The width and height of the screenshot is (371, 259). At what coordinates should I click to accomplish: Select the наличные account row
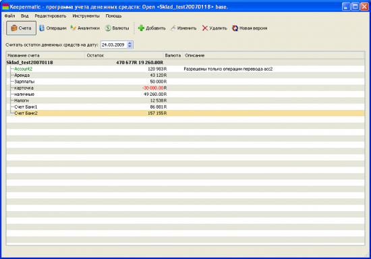pyautogui.click(x=185, y=94)
